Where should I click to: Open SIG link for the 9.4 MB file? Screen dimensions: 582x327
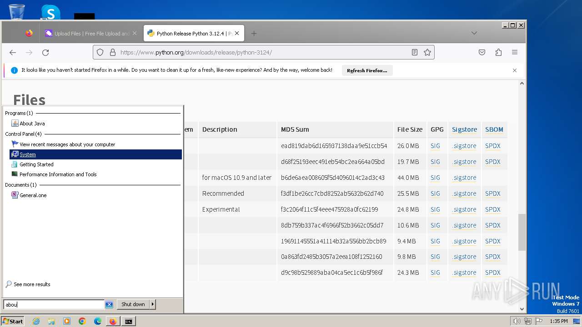[435, 241]
